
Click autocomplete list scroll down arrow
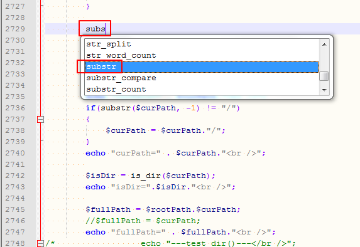click(324, 90)
